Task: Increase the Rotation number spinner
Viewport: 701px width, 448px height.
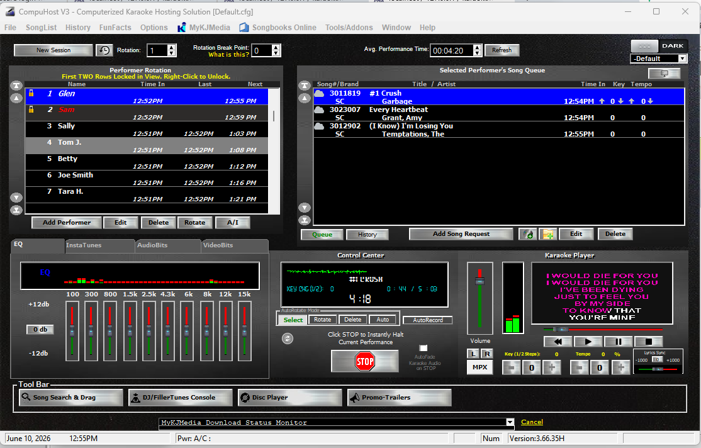Action: point(171,47)
